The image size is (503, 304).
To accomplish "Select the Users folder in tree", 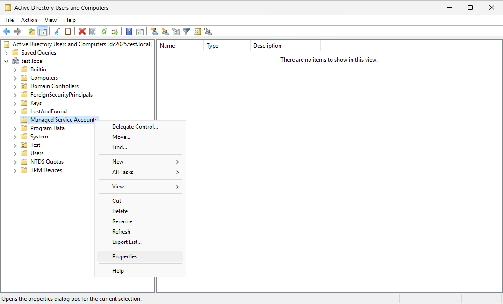I will coord(36,153).
